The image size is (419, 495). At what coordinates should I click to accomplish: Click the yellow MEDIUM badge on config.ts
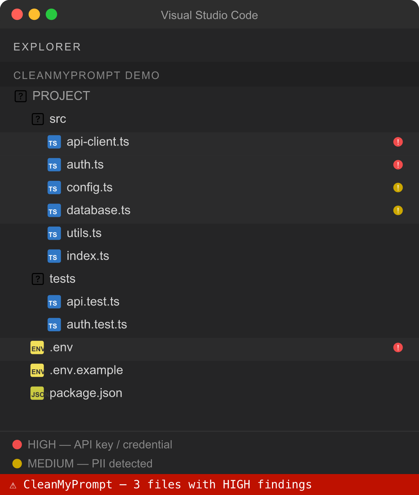[x=398, y=188]
